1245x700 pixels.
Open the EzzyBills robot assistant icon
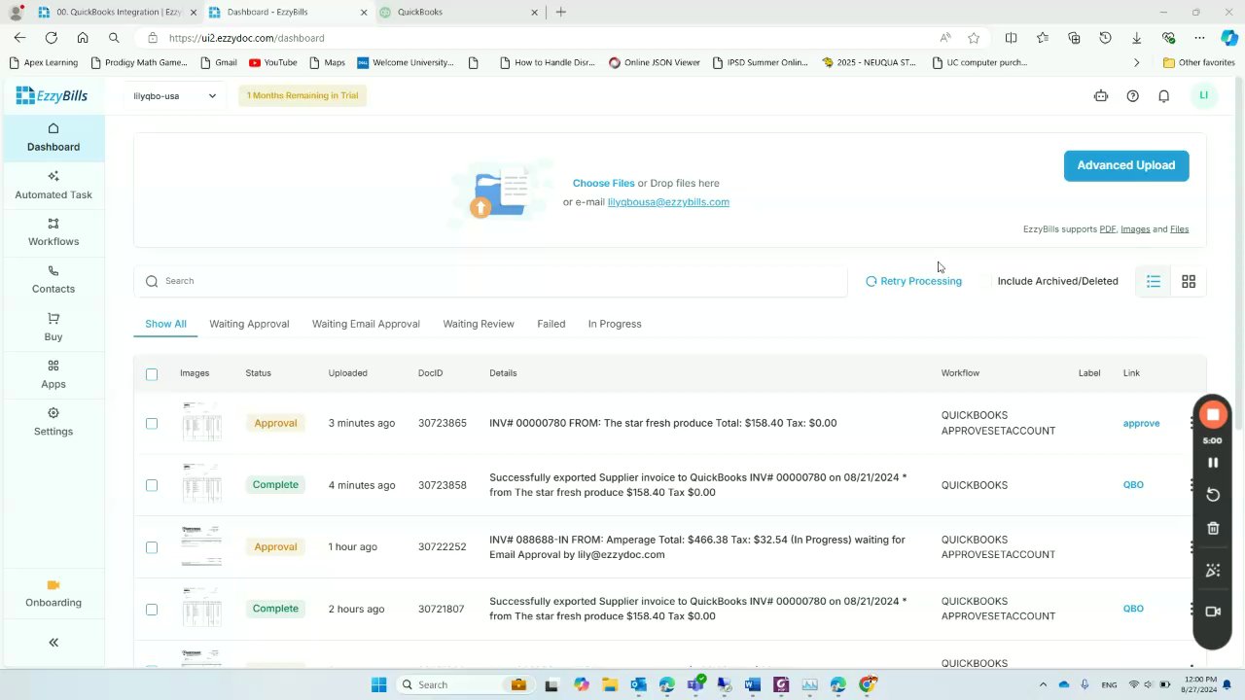coord(1101,96)
